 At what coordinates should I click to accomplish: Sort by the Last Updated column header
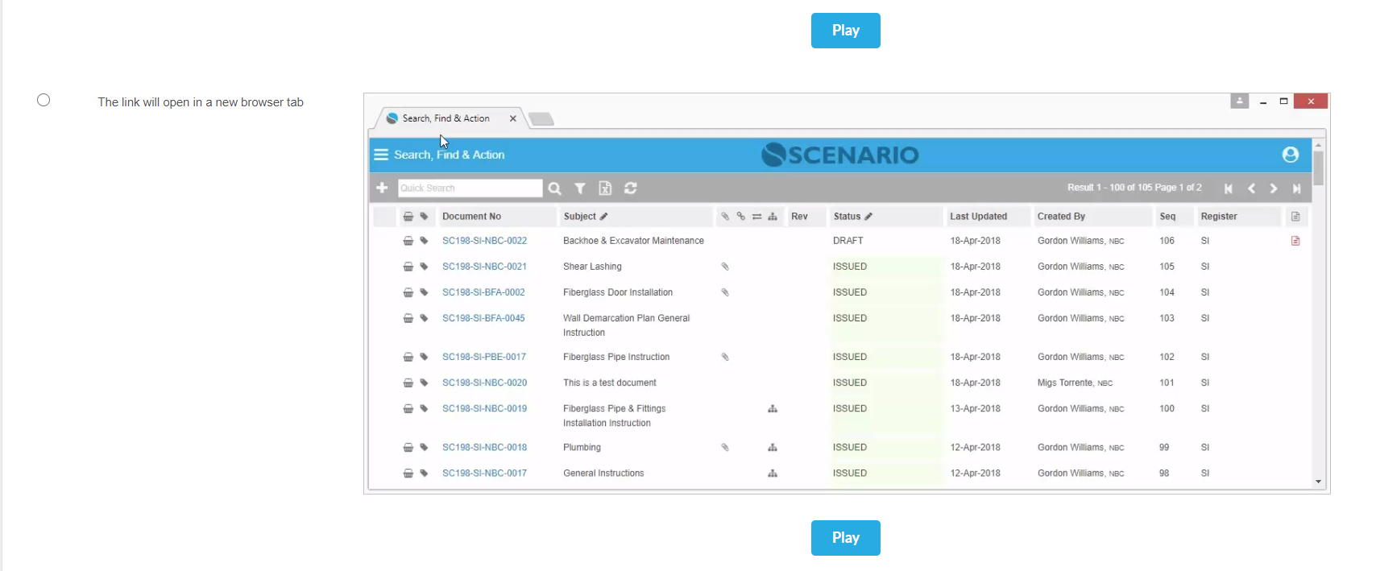pyautogui.click(x=978, y=217)
